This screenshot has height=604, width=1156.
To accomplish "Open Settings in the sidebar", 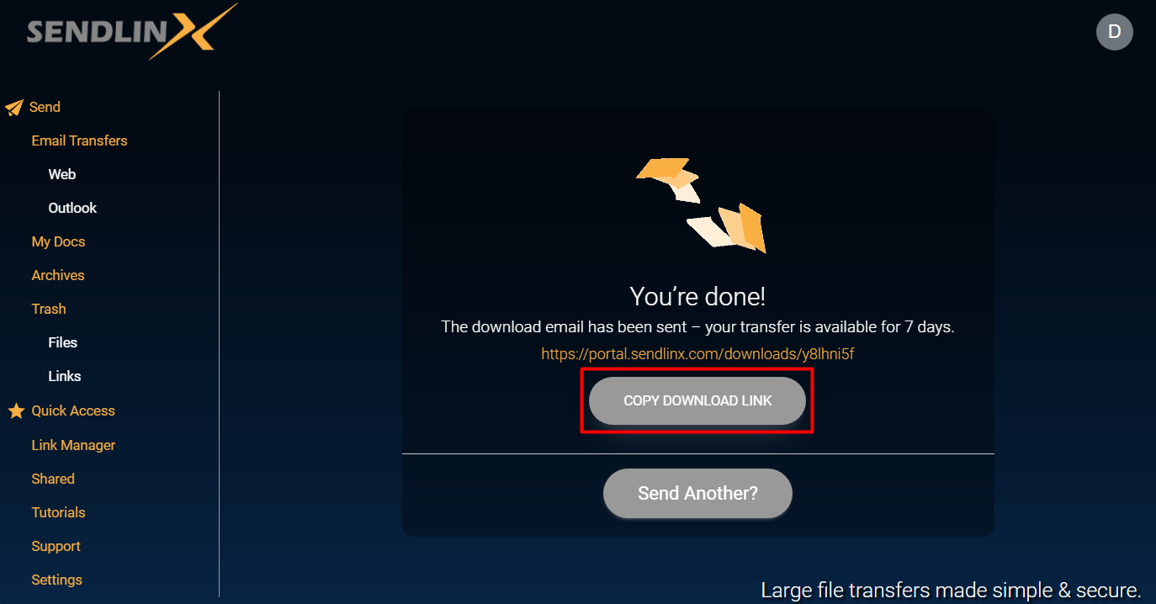I will click(x=56, y=580).
